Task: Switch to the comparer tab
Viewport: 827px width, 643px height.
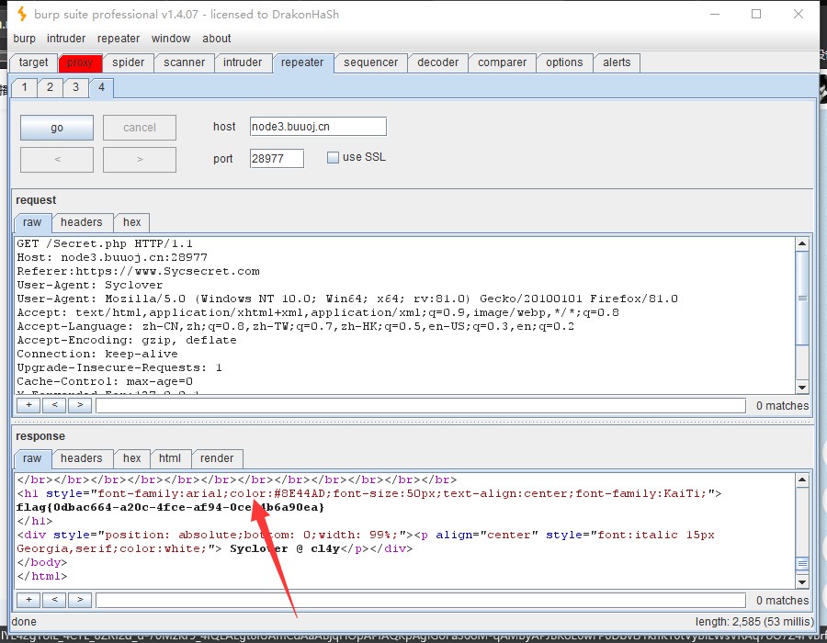Action: pyautogui.click(x=502, y=62)
